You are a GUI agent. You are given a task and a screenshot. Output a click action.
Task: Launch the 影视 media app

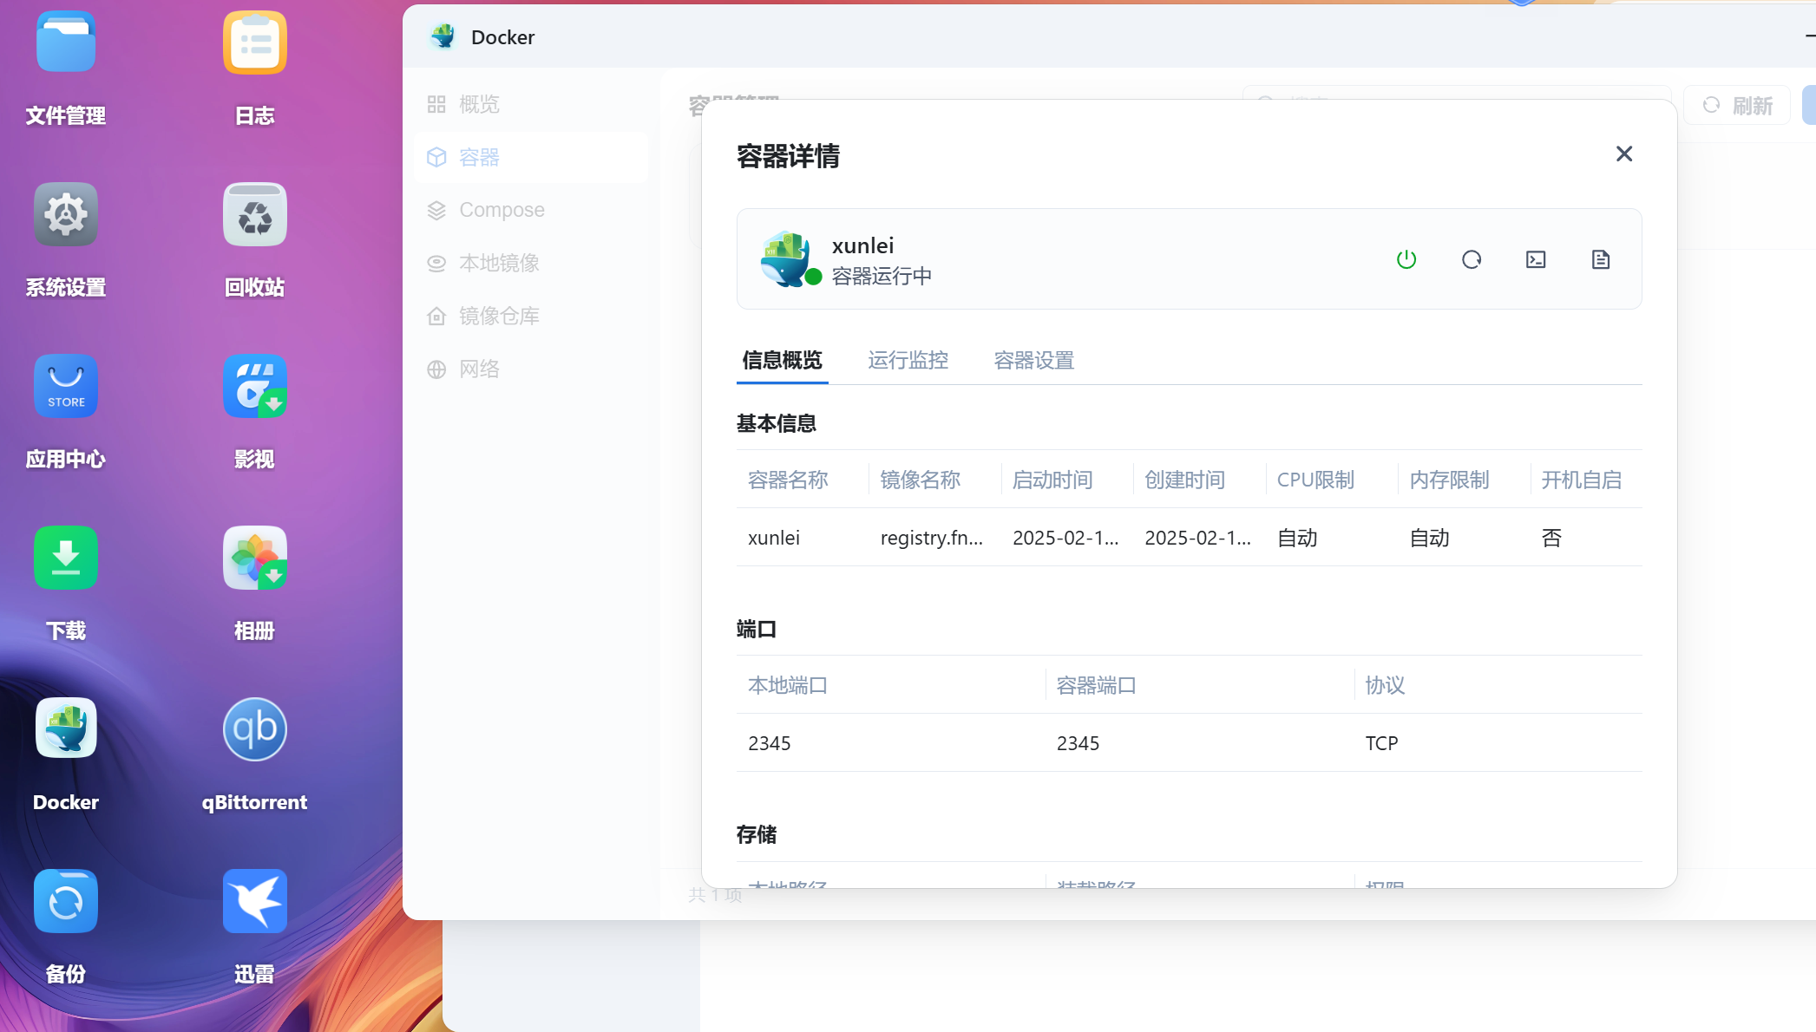pyautogui.click(x=255, y=386)
